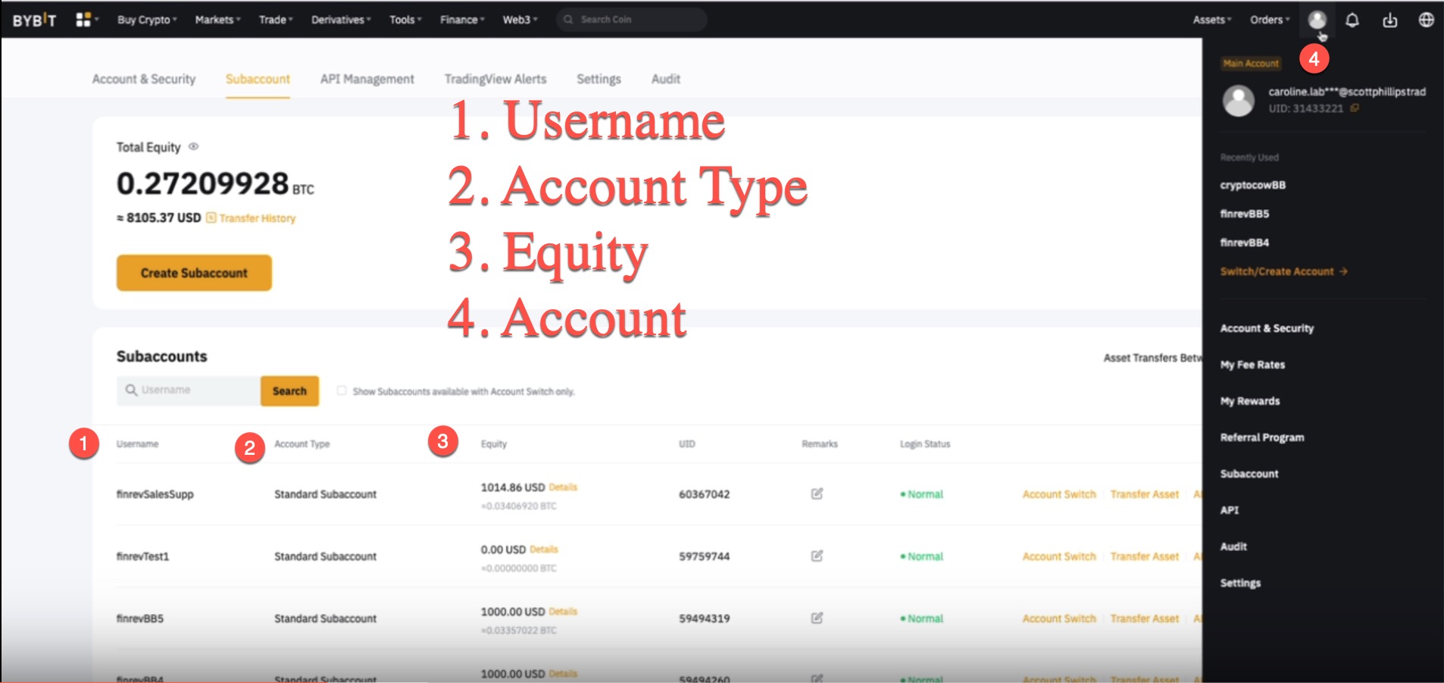Image resolution: width=1444 pixels, height=683 pixels.
Task: Expand the Finance dropdown
Action: 462,20
